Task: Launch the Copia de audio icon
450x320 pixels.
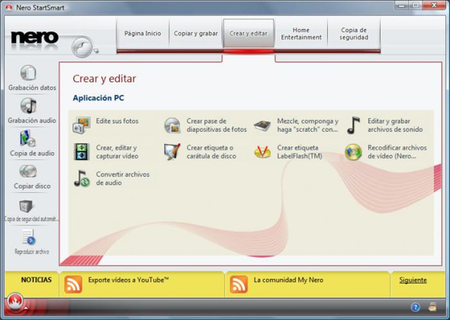Action: [27, 139]
